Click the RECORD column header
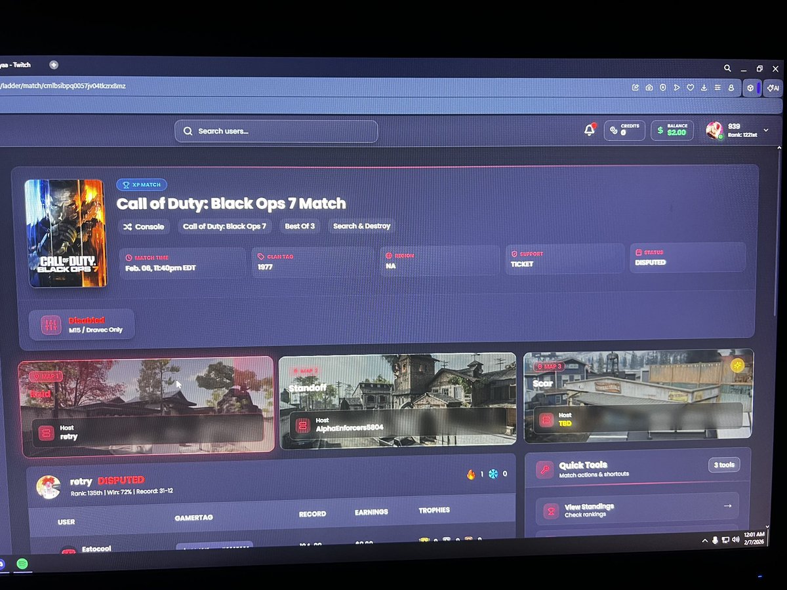Viewport: 787px width, 590px height. [312, 514]
